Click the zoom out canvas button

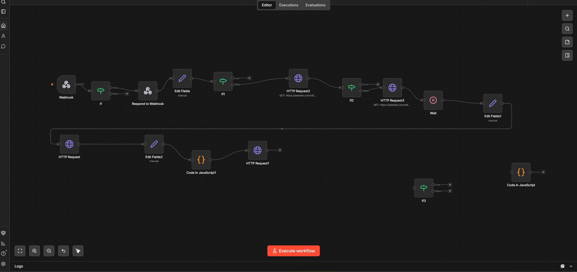click(x=49, y=251)
